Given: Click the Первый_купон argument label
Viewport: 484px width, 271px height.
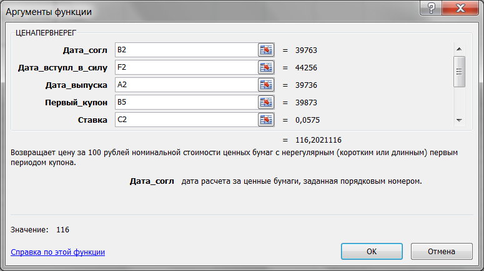Looking at the screenshot, I should coord(76,103).
